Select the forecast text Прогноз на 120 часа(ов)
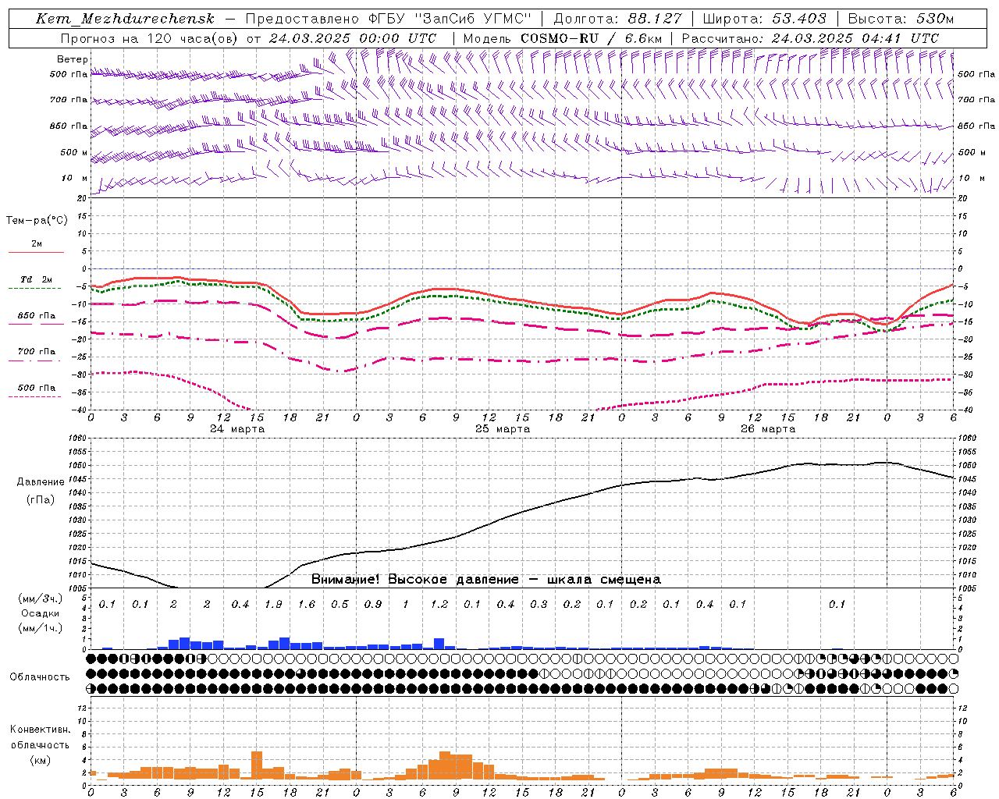 (150, 38)
